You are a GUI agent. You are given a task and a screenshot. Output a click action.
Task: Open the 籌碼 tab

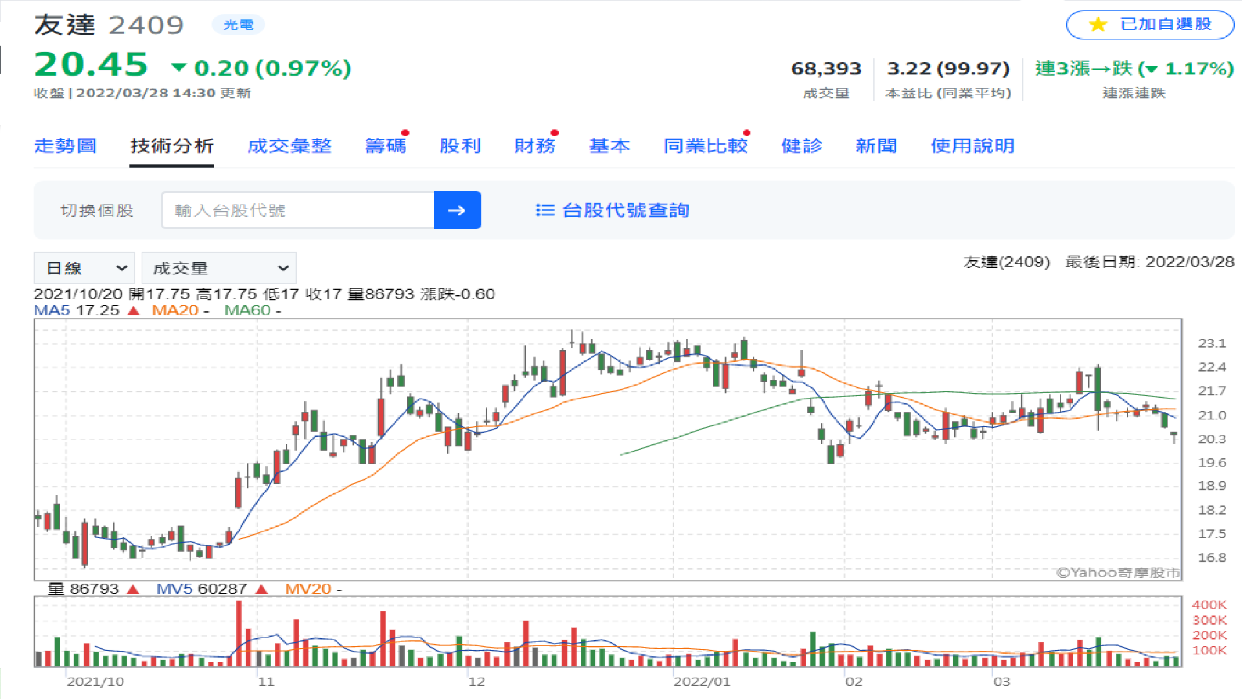tap(386, 146)
